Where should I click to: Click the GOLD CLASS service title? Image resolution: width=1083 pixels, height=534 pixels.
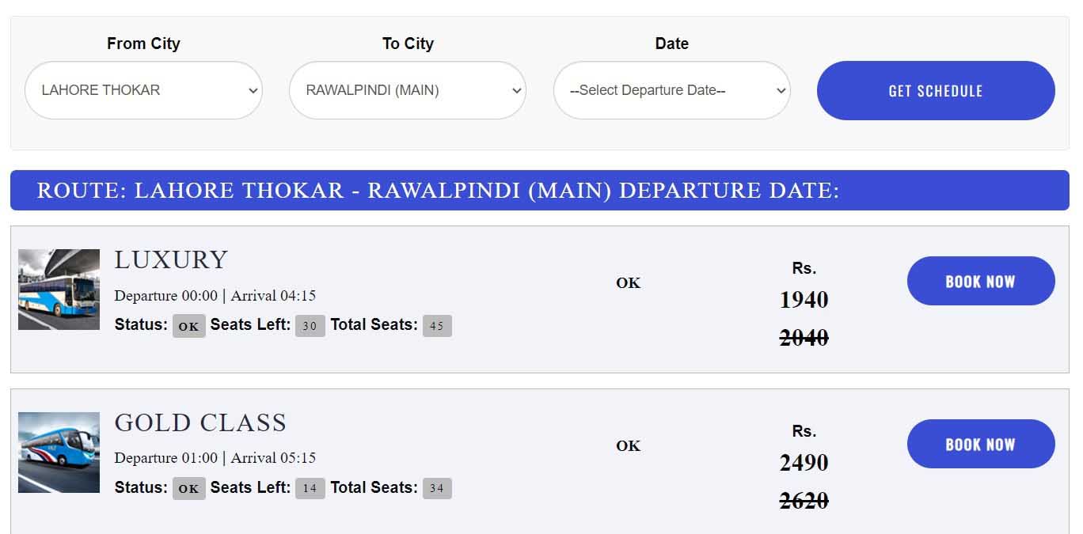200,422
